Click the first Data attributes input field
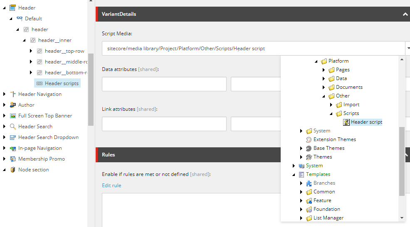Viewport: 410px width, 227px height. [164, 84]
